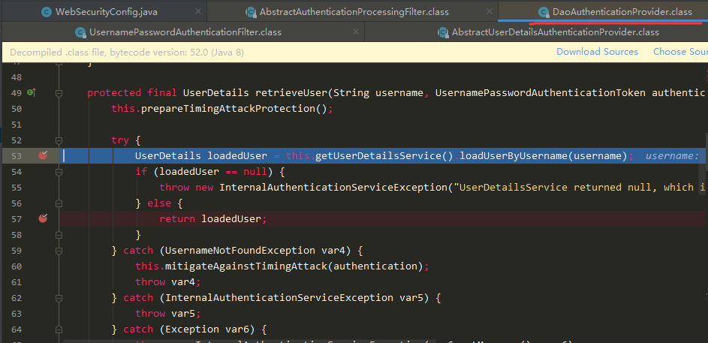Screen dimensions: 708x343
Task: Click UsernameNotFoundException on line 59
Action: [x=240, y=251]
